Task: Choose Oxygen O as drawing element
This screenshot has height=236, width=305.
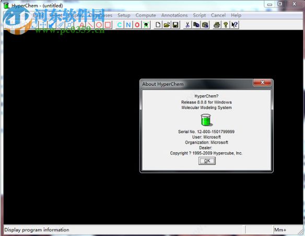Action: point(137,25)
